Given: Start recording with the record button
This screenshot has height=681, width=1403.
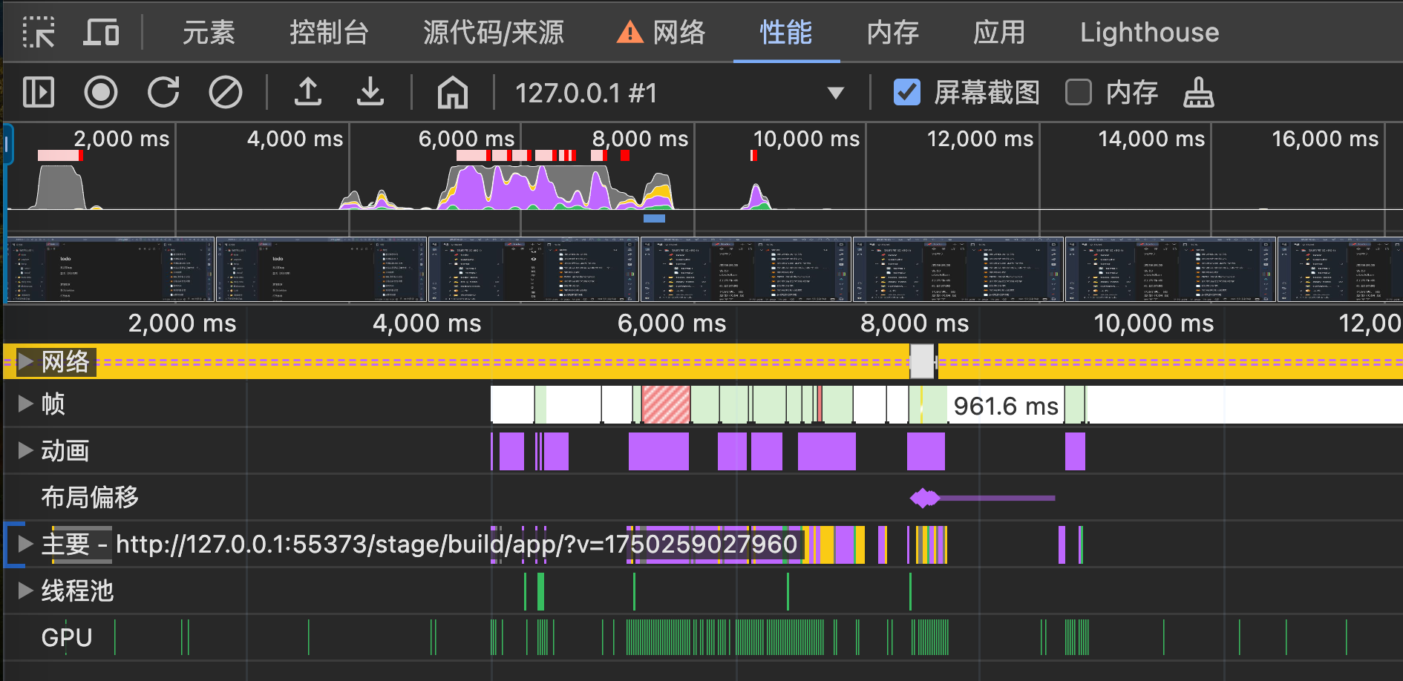Looking at the screenshot, I should point(101,93).
